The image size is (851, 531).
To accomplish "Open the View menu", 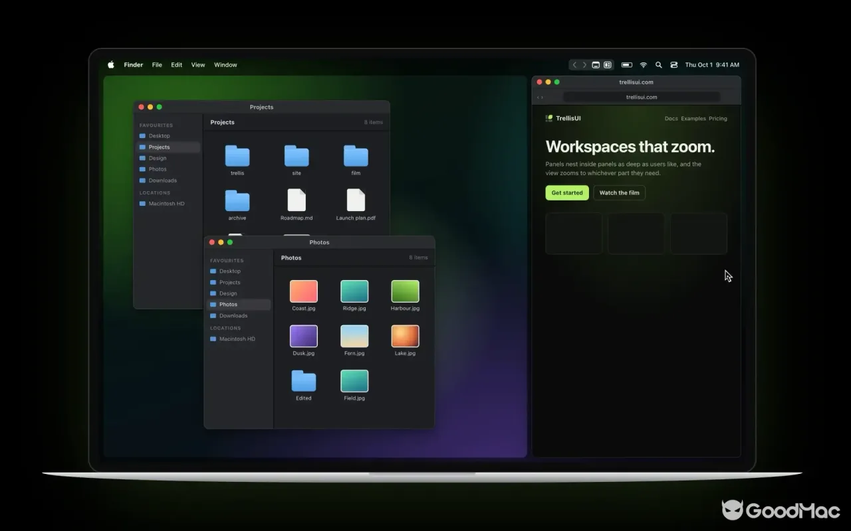I will point(198,65).
